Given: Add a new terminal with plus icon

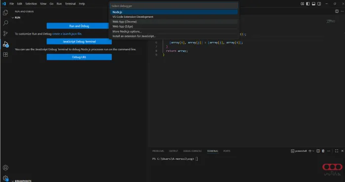Looking at the screenshot, I should [x=310, y=151].
